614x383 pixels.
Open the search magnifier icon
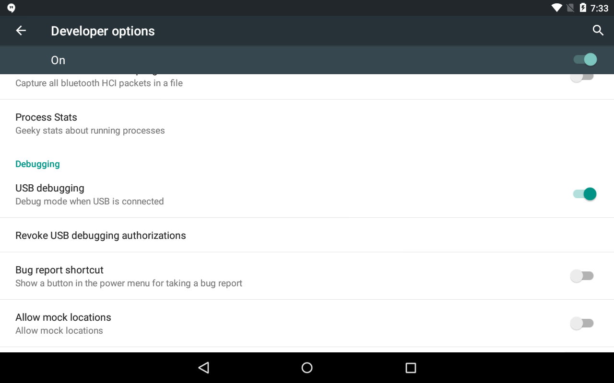point(598,31)
